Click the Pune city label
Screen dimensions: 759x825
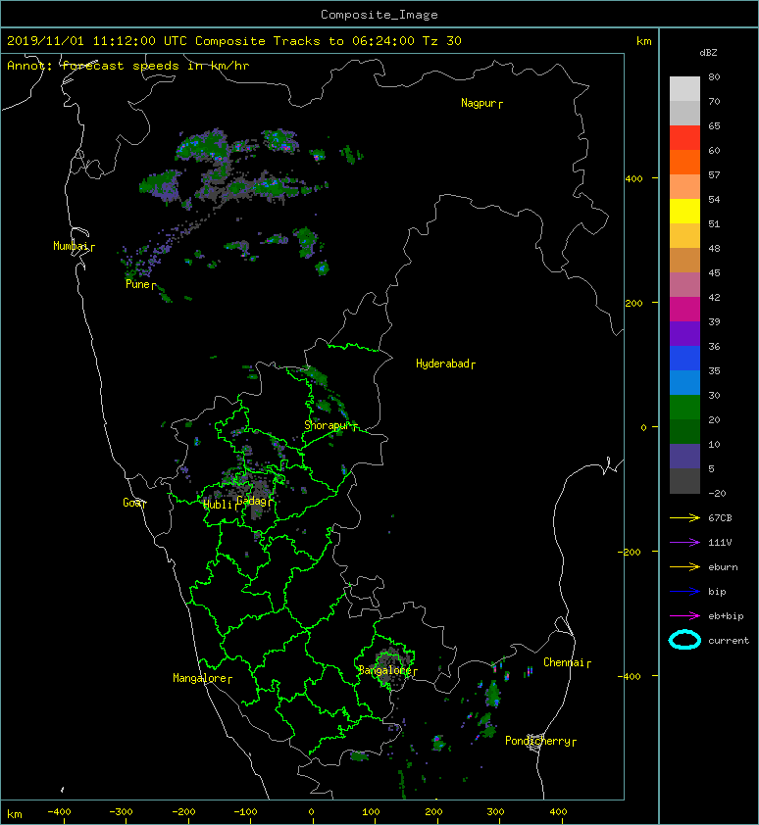click(x=140, y=285)
